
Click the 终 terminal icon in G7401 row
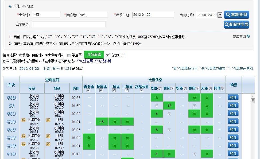[x=48, y=120]
